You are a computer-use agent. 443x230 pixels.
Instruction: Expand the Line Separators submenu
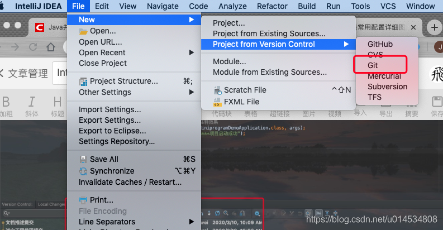tap(192, 222)
